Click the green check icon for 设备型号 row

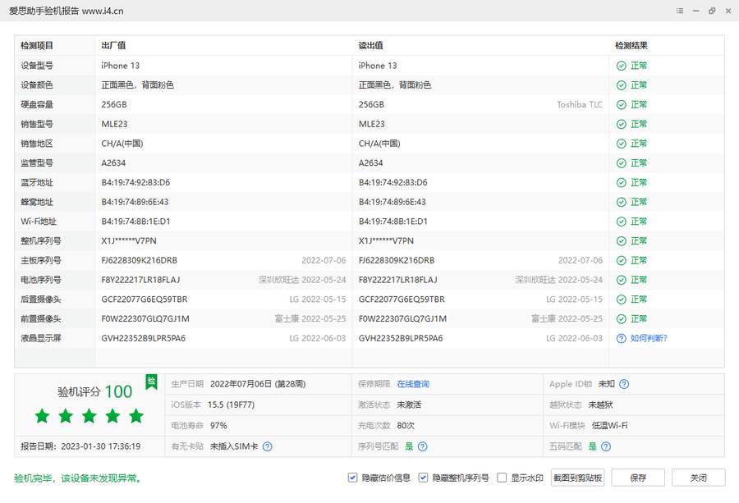point(622,66)
